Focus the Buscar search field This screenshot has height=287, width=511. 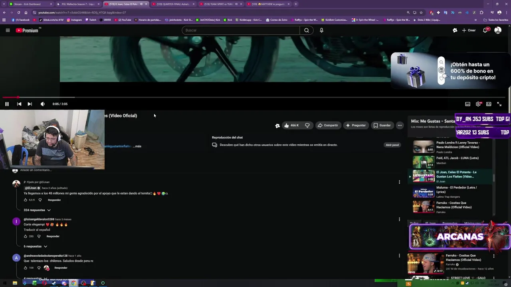click(241, 30)
